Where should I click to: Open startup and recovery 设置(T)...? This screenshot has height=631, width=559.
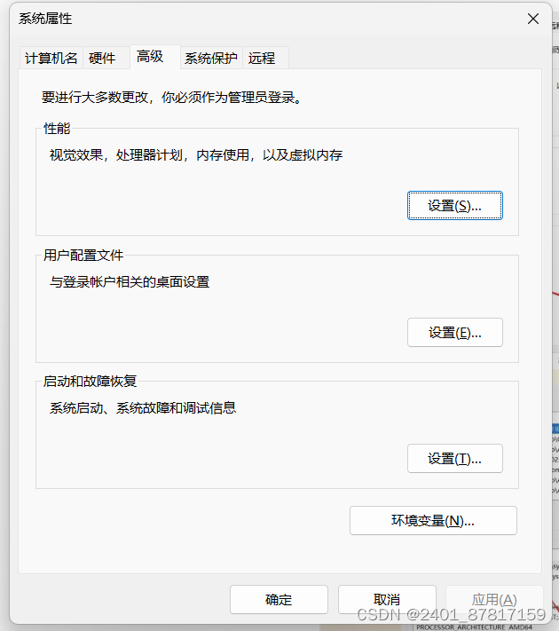click(x=455, y=458)
